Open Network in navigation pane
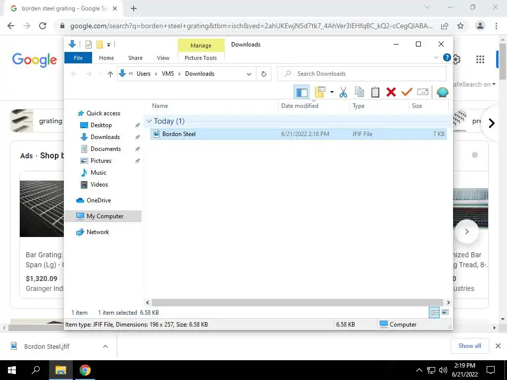 coord(98,232)
